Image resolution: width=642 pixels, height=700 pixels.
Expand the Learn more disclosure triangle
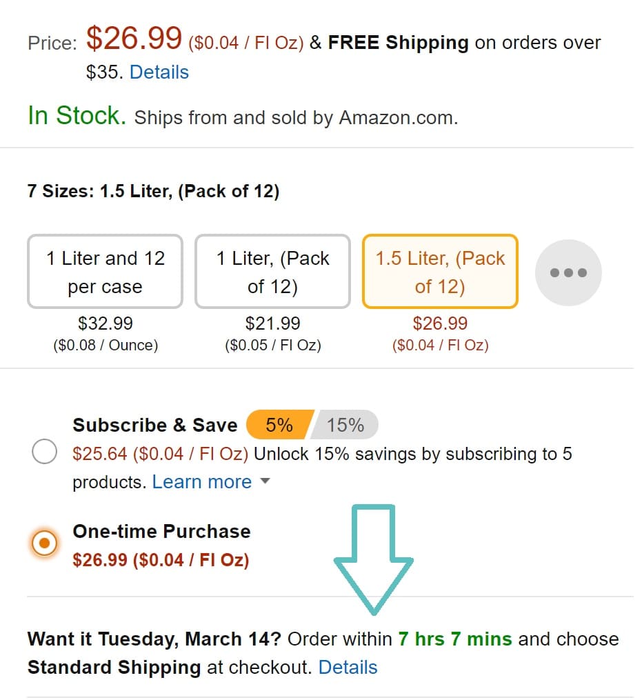[x=265, y=482]
